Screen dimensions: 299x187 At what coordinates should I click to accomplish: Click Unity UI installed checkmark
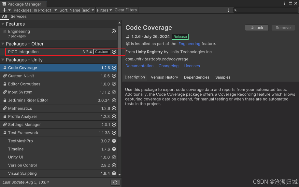point(114,157)
